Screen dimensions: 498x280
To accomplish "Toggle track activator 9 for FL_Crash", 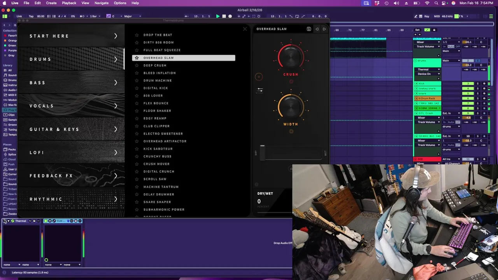I will coord(468,113).
